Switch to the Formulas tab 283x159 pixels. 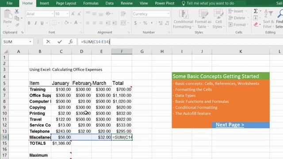[91, 3]
